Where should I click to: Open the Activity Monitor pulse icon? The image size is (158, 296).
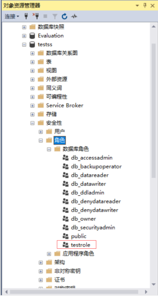click(74, 16)
